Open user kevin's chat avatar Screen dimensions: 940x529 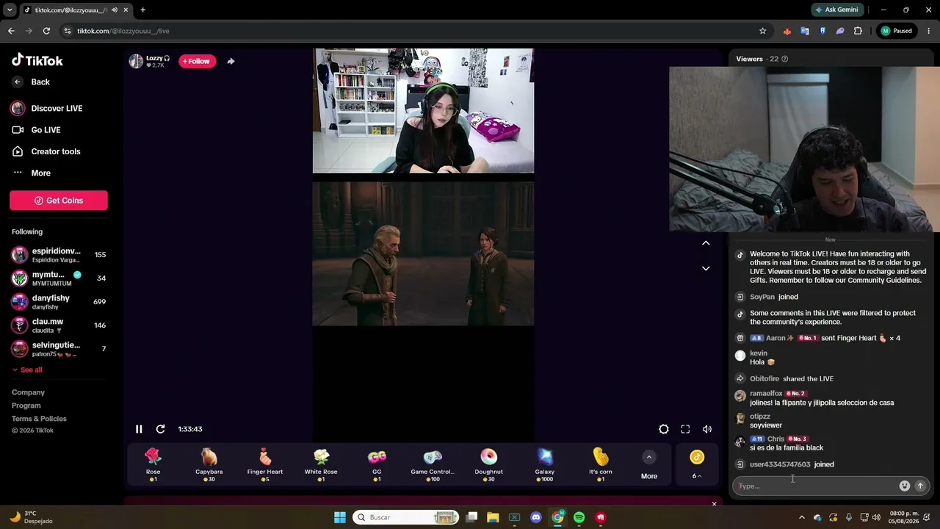pyautogui.click(x=740, y=356)
